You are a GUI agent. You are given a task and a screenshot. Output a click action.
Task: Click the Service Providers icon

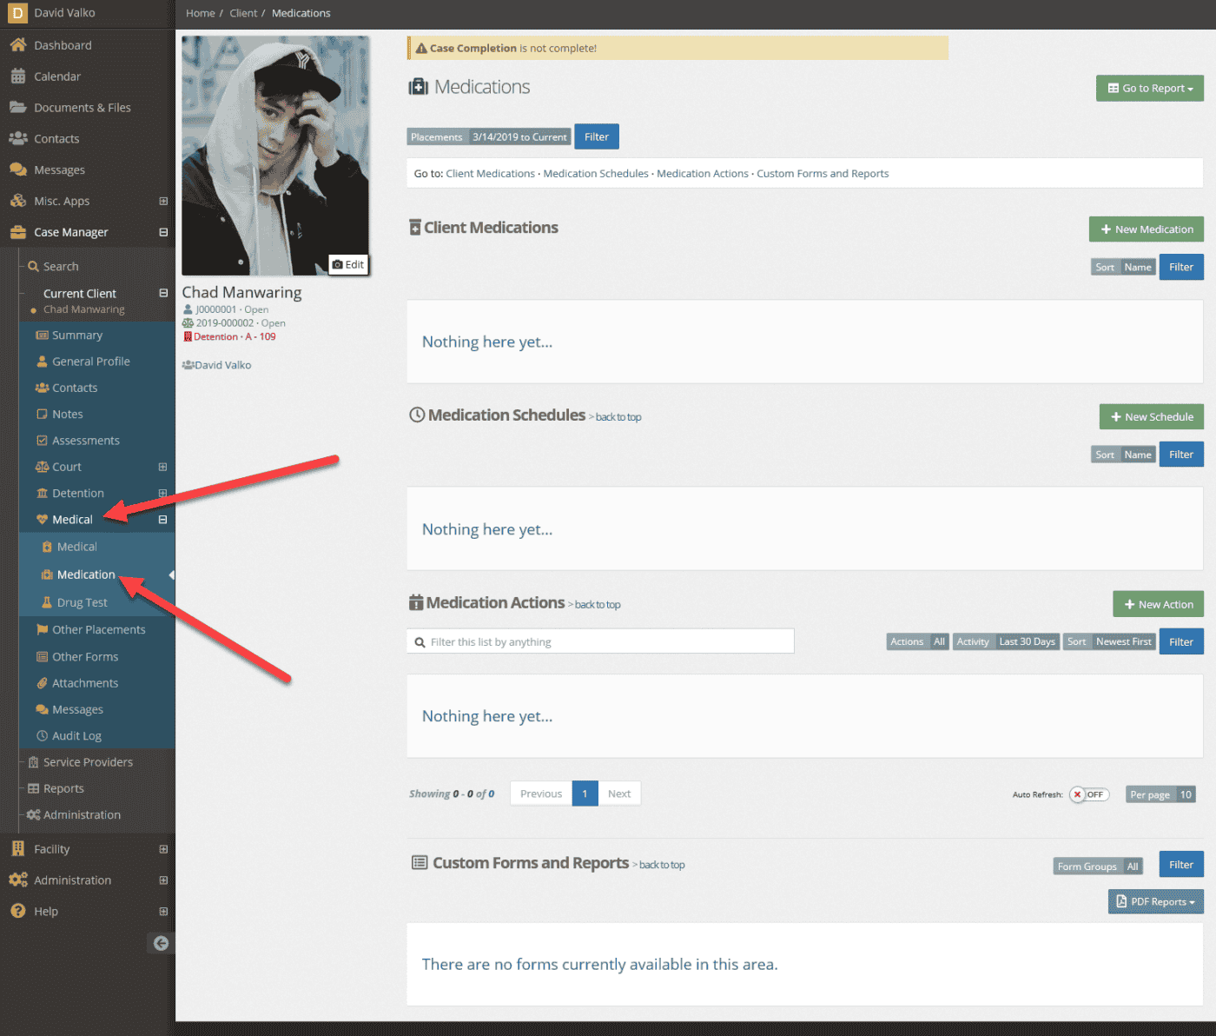[x=33, y=762]
